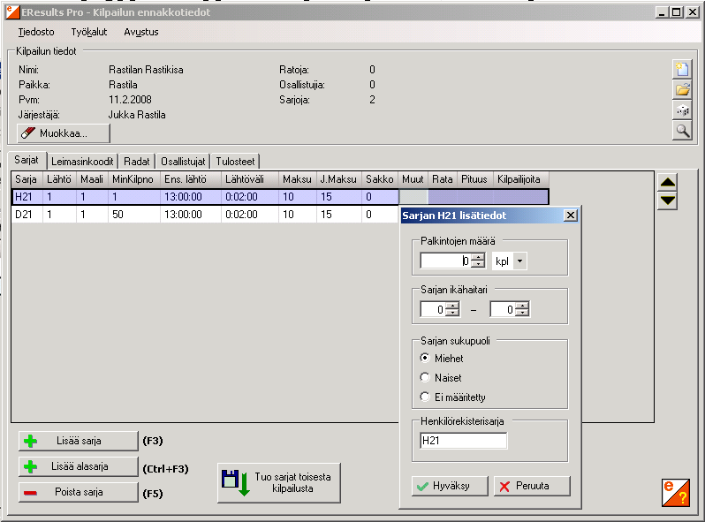This screenshot has width=705, height=522.
Task: Open the kpl unit dropdown
Action: click(519, 261)
